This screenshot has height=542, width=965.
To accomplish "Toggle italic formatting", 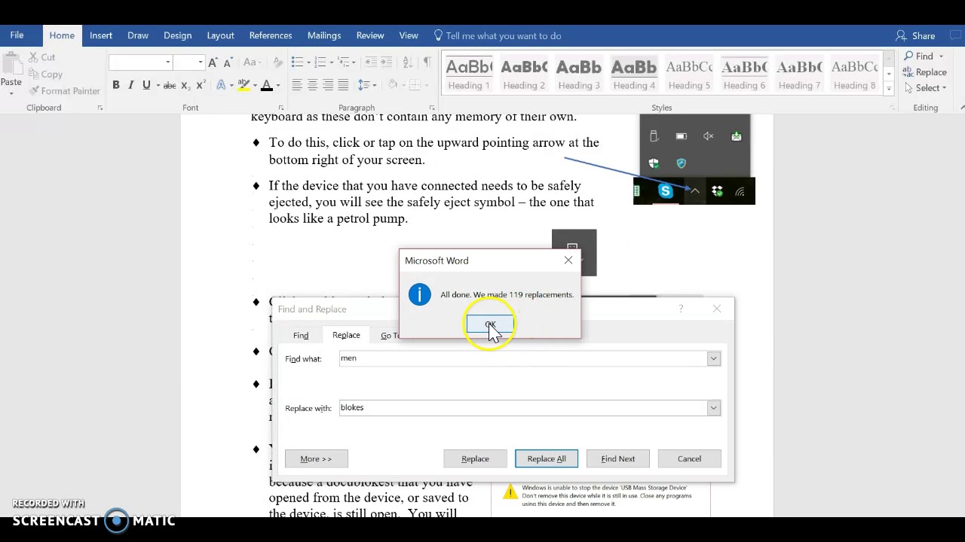I will [131, 85].
